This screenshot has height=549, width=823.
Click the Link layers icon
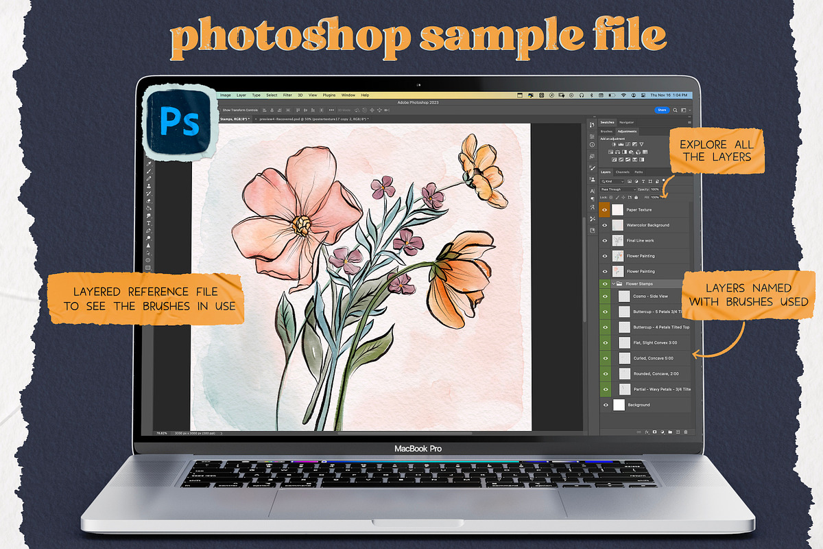pos(639,432)
